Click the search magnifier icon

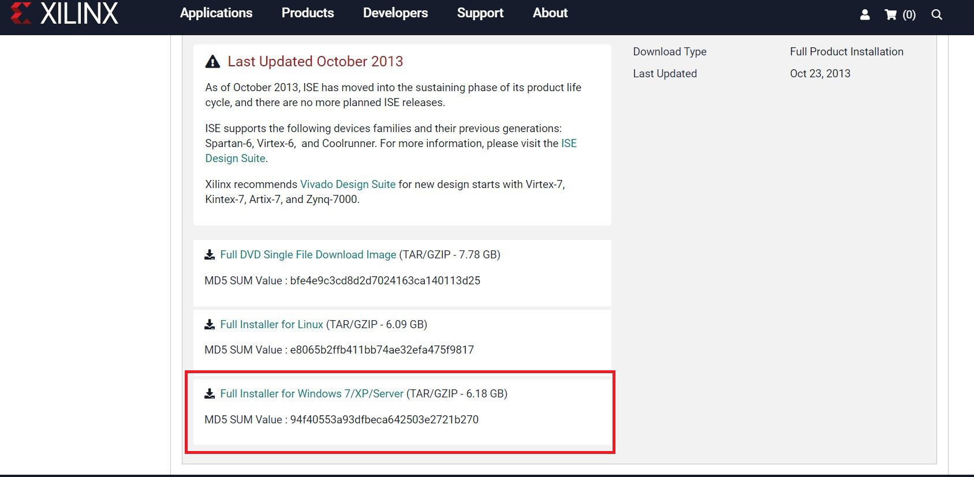point(936,14)
